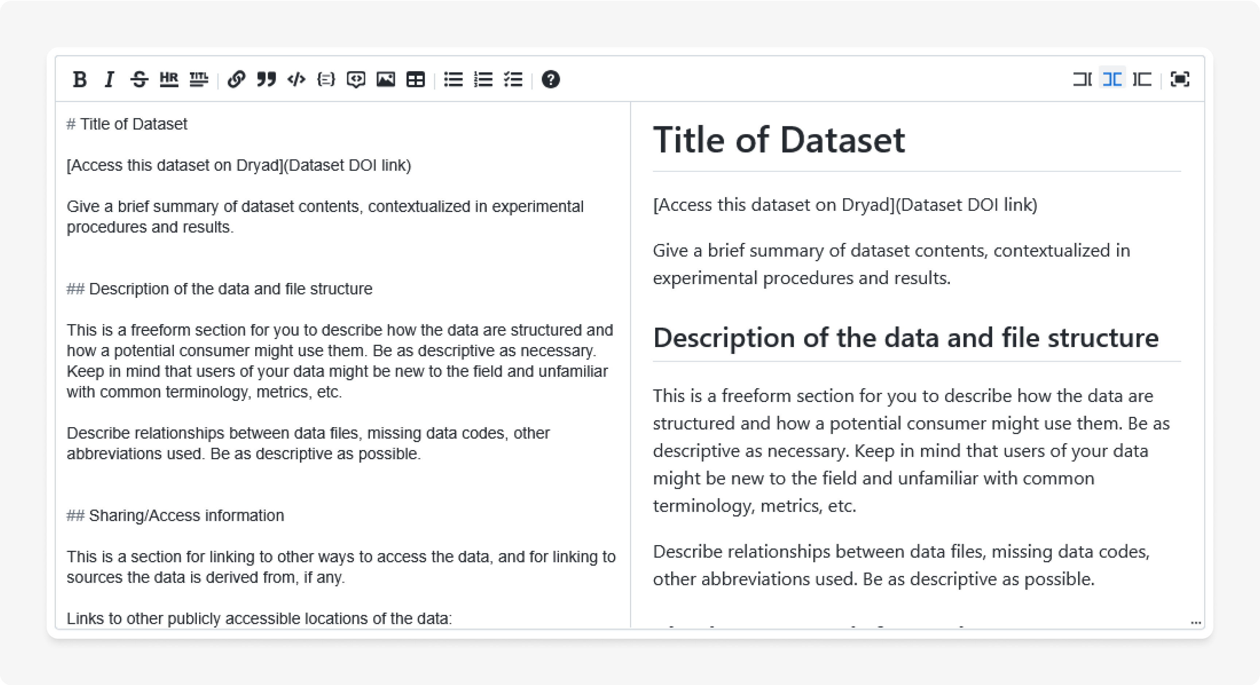Create an unordered bullet list
Screen dimensions: 1260x685
point(454,79)
